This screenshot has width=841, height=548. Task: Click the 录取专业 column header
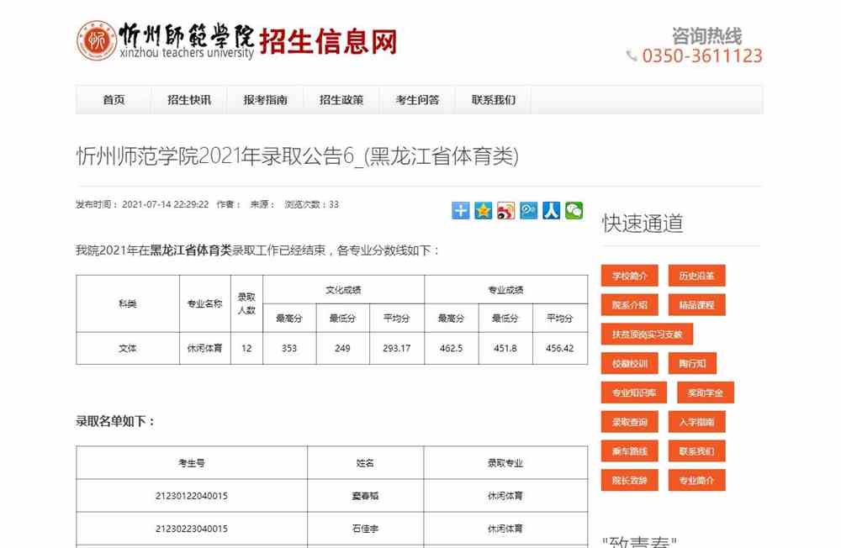(x=505, y=463)
